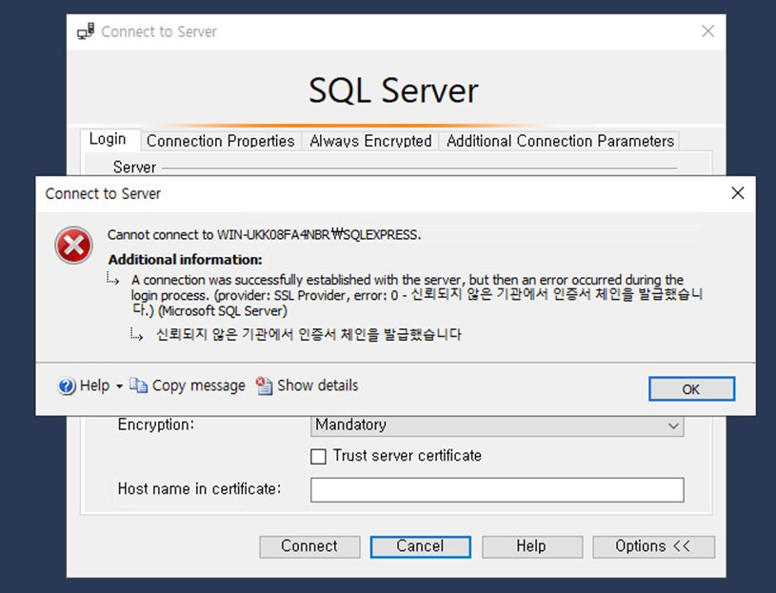Open the Connection Properties tab

coord(221,141)
